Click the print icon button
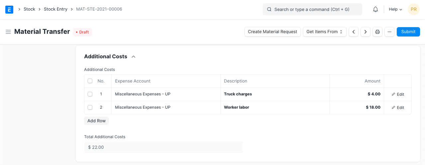This screenshot has width=425, height=165. coord(378,32)
